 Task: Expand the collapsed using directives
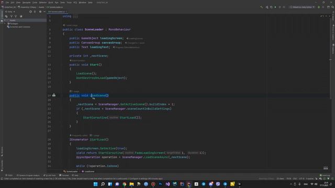pyautogui.click(x=75, y=16)
